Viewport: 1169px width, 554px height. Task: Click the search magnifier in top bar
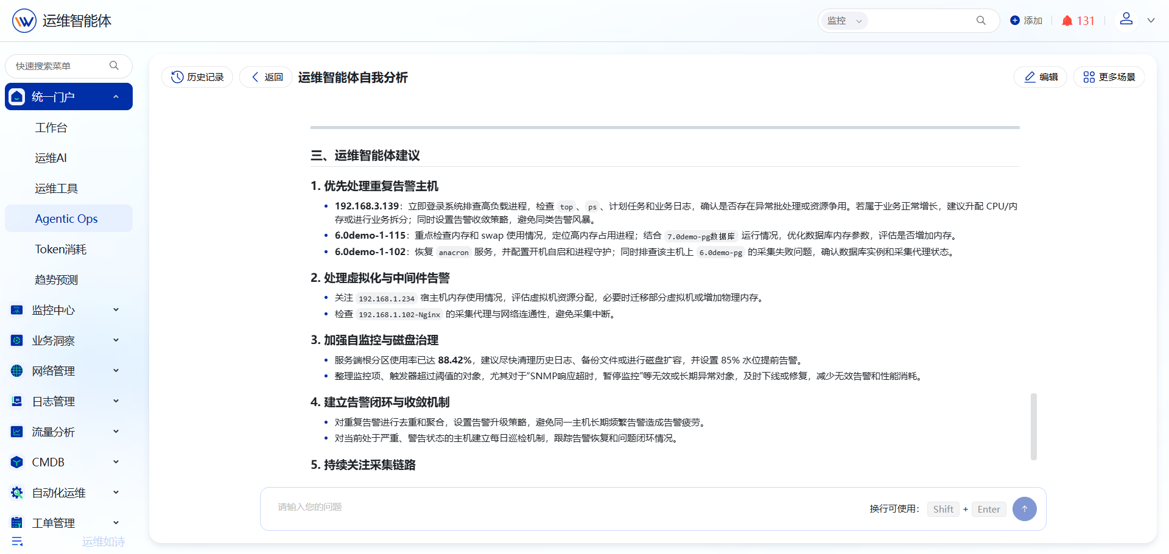(x=981, y=21)
